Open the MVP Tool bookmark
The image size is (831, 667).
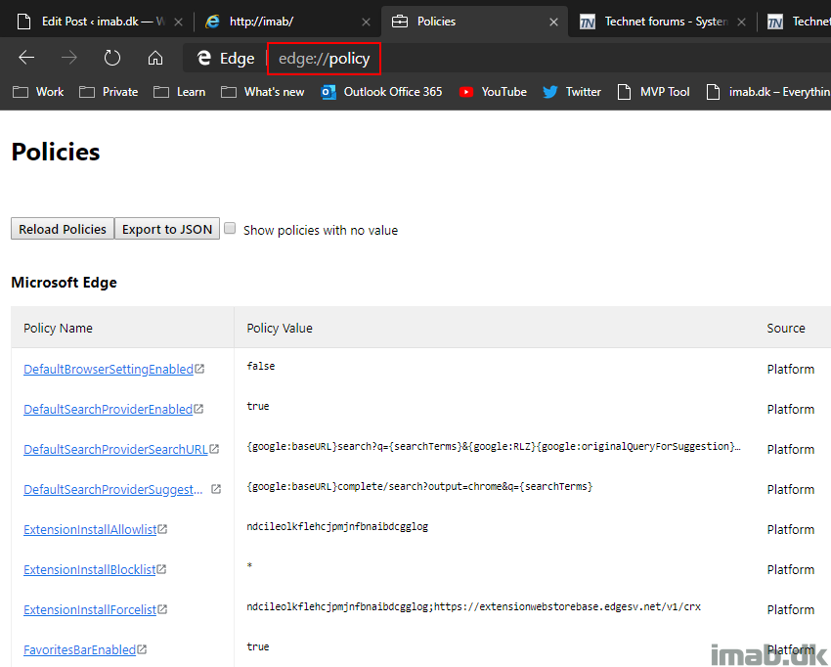654,92
